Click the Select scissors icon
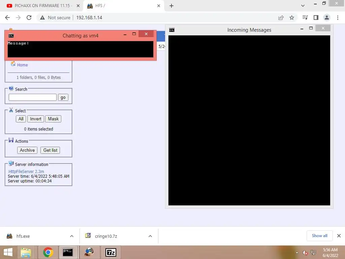345x259 pixels. click(11, 110)
